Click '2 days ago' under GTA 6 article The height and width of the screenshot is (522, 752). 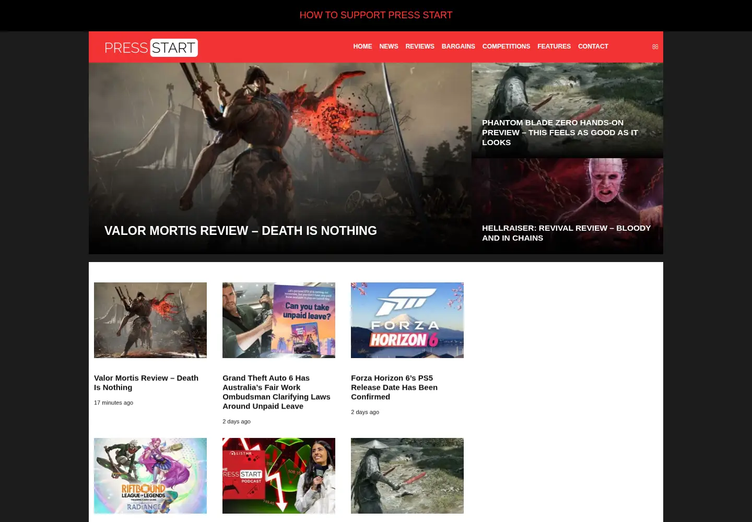(237, 421)
